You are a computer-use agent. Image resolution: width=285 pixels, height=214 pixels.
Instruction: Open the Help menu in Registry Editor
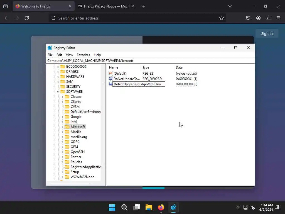97,55
